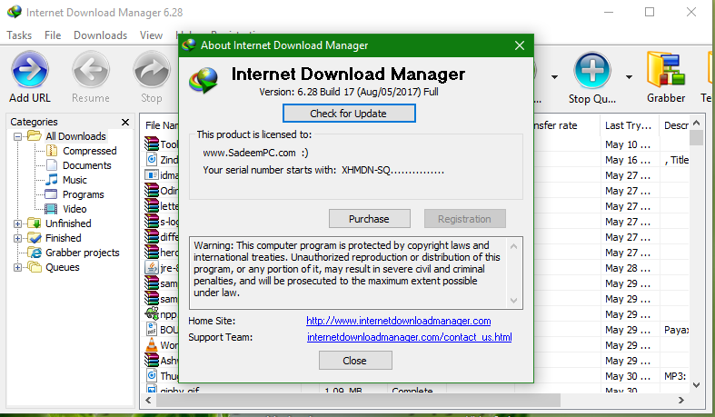The image size is (715, 417).
Task: Click the Unfinished folder icon
Action: click(x=35, y=223)
